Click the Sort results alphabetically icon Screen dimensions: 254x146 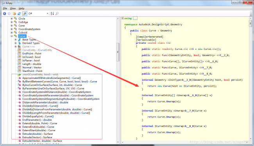tap(52, 14)
